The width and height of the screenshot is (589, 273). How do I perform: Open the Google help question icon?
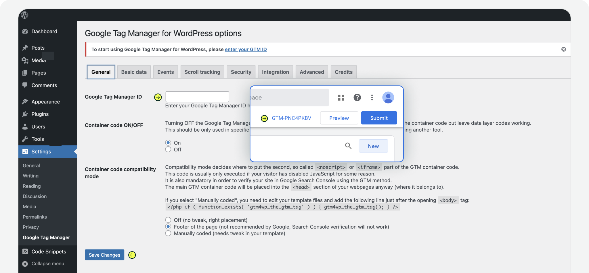(357, 97)
